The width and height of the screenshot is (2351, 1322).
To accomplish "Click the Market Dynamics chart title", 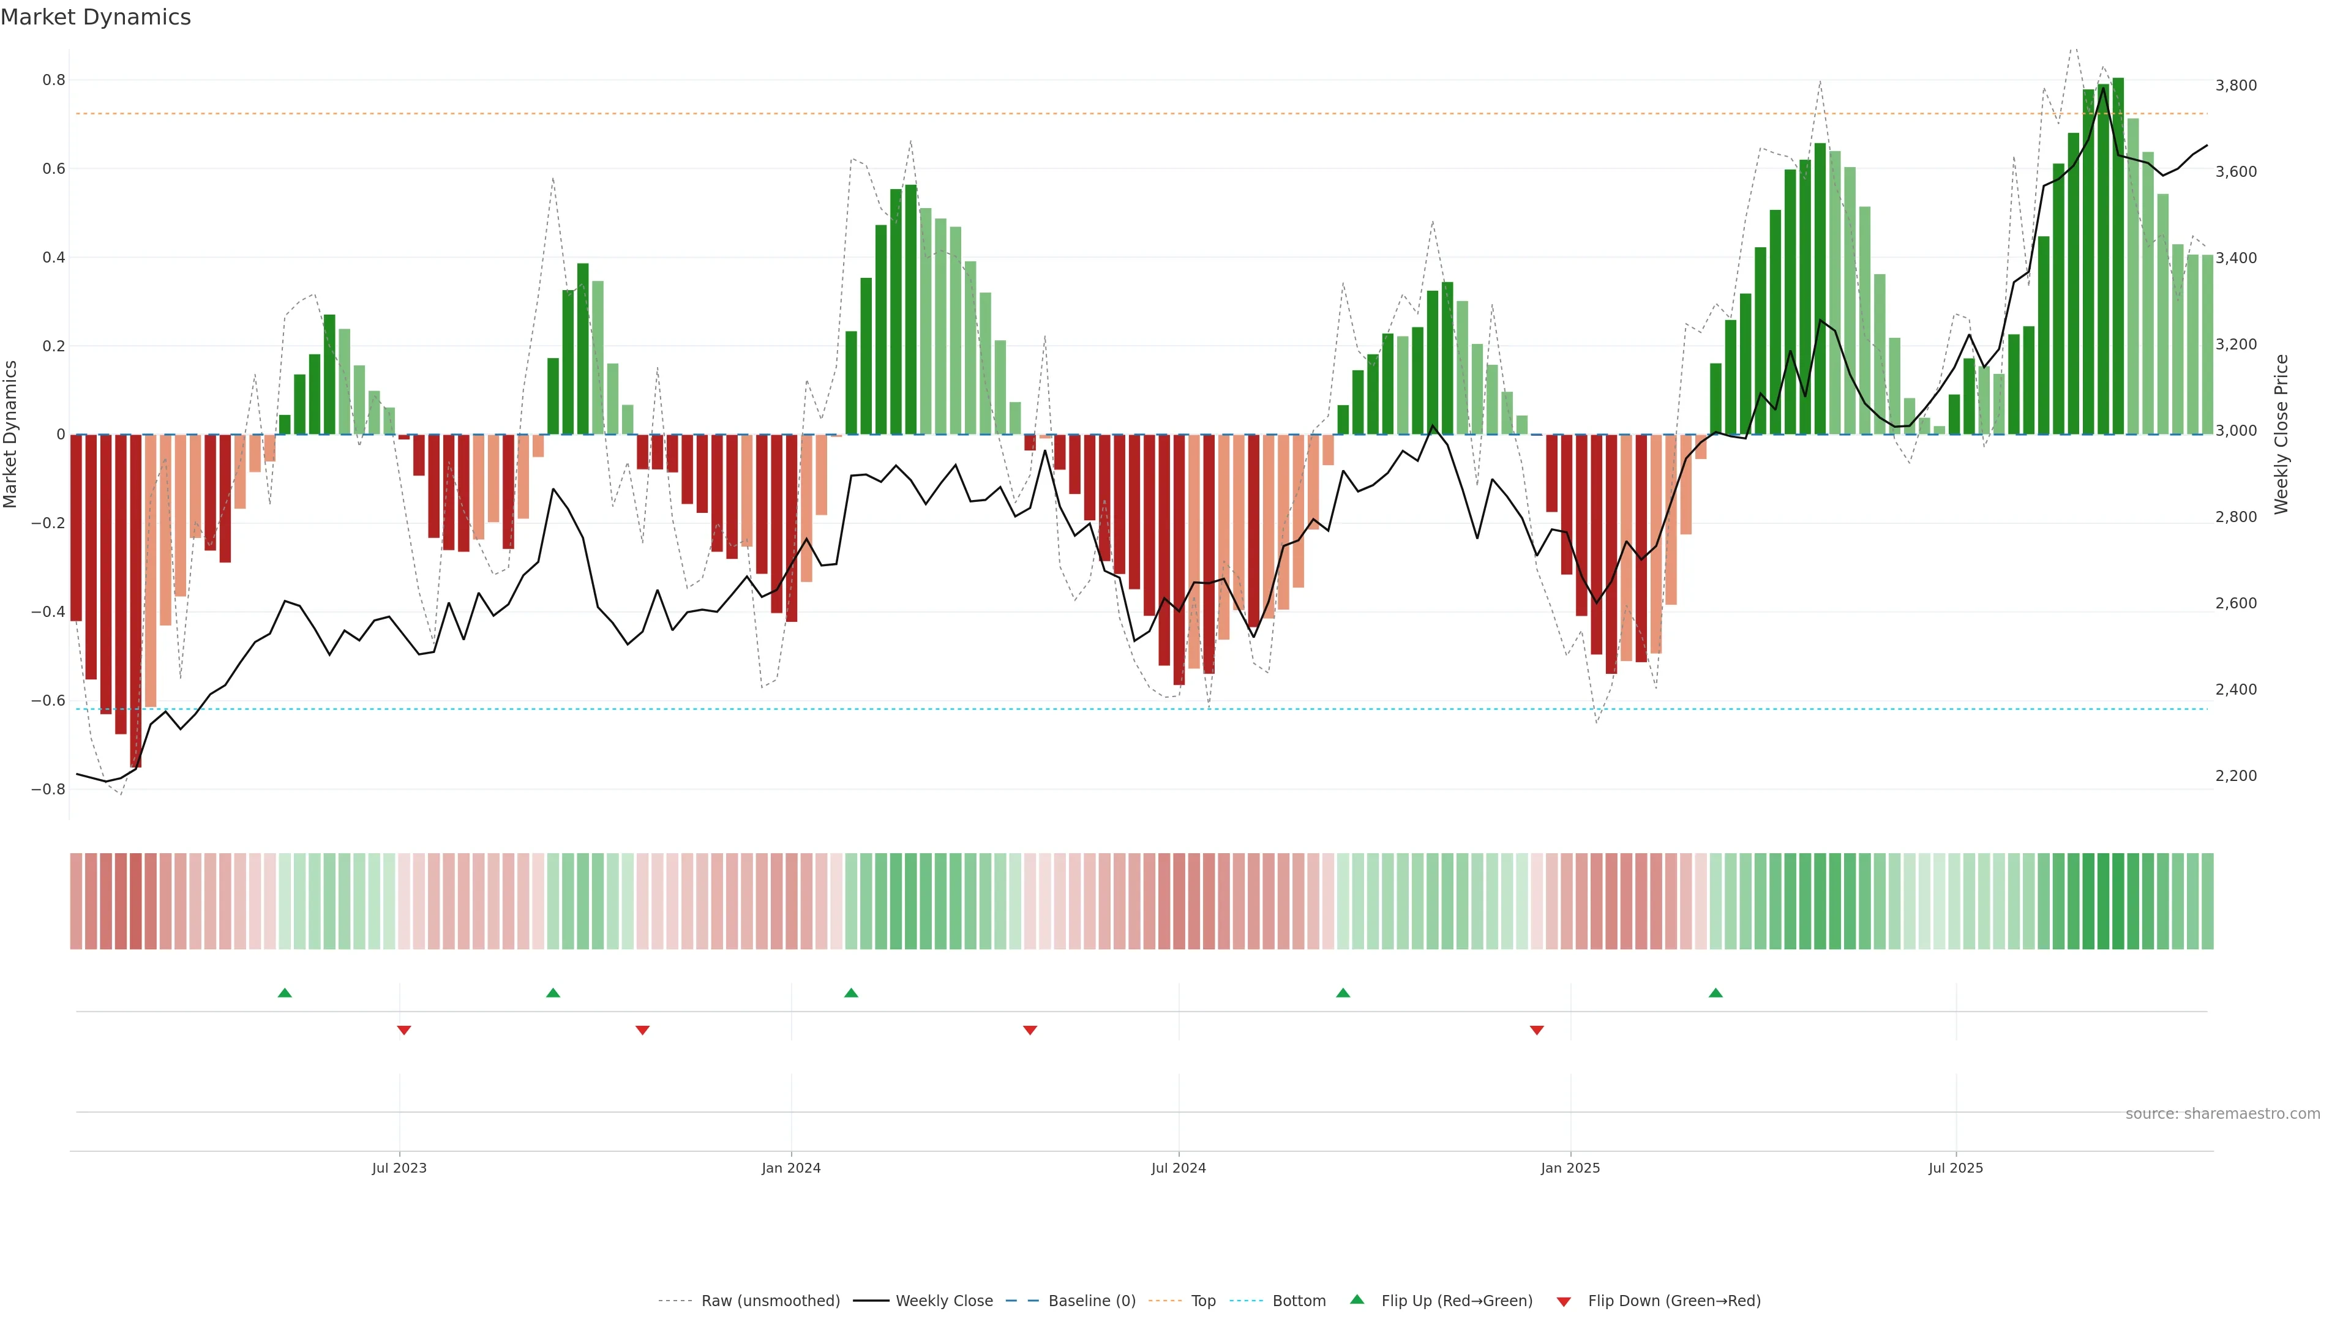I will tap(96, 17).
